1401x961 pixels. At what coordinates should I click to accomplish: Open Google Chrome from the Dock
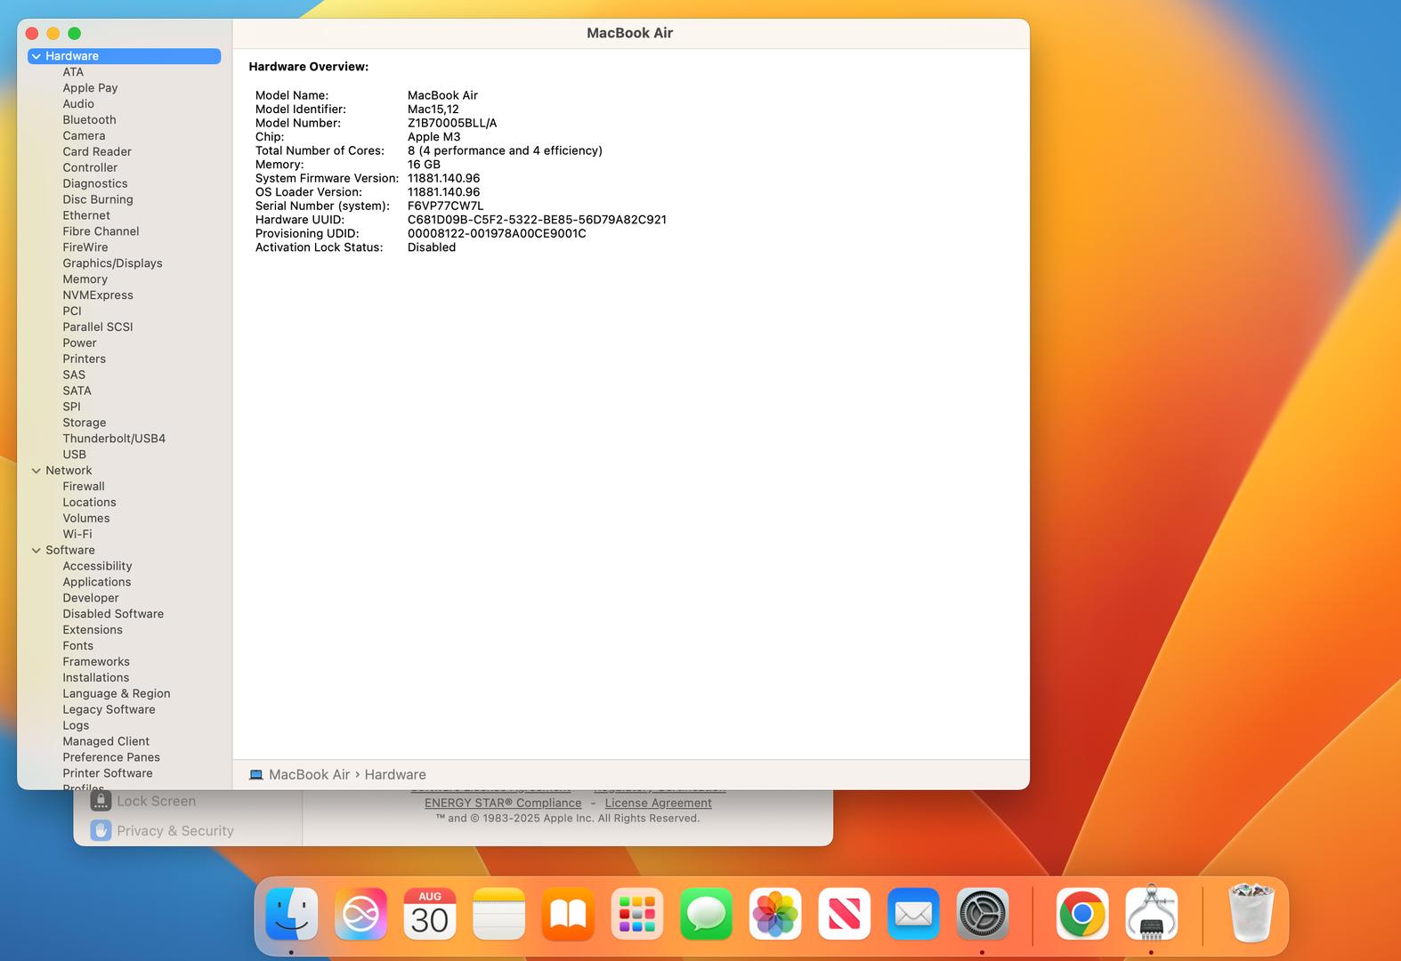click(x=1082, y=914)
